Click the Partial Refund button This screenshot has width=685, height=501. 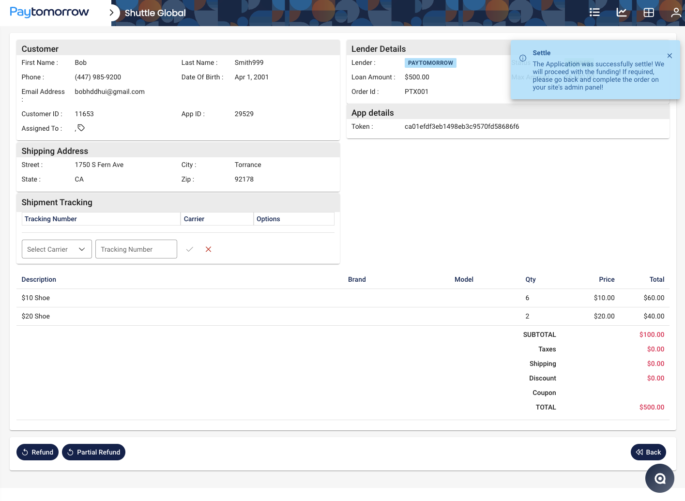93,452
